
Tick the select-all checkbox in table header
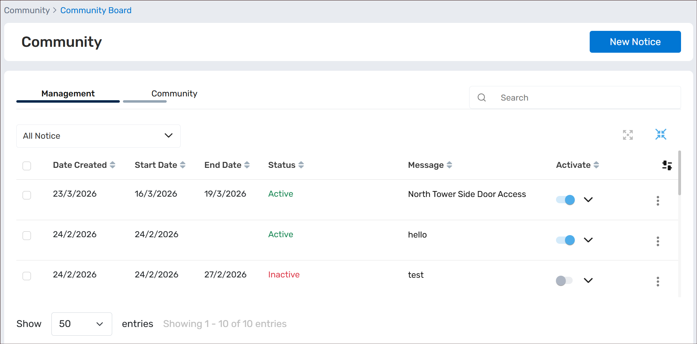[27, 166]
